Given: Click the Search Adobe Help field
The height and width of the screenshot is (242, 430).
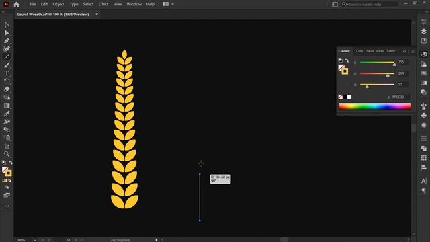Looking at the screenshot, I should tap(370, 5).
